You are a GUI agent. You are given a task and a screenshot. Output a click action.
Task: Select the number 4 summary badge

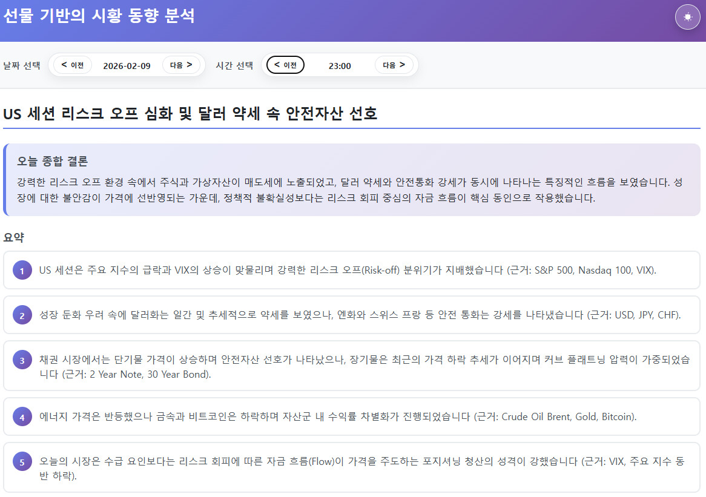point(22,417)
